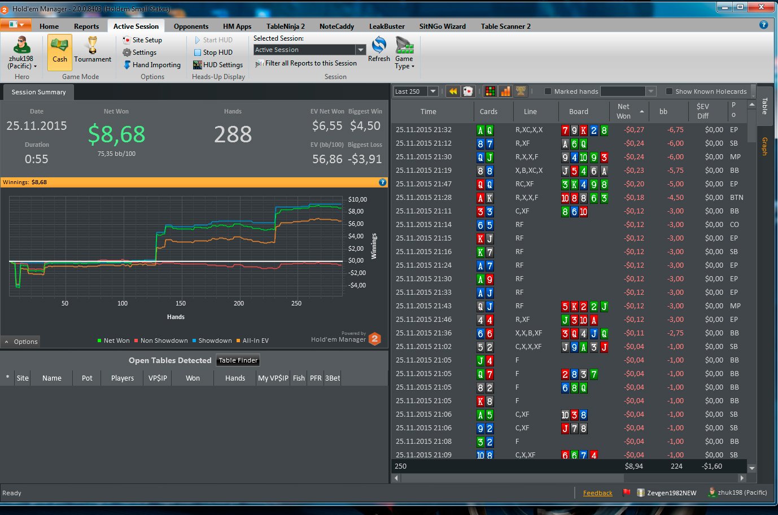The width and height of the screenshot is (778, 515).
Task: Select the hand row at 25.11.2015 21:32
Action: (569, 130)
